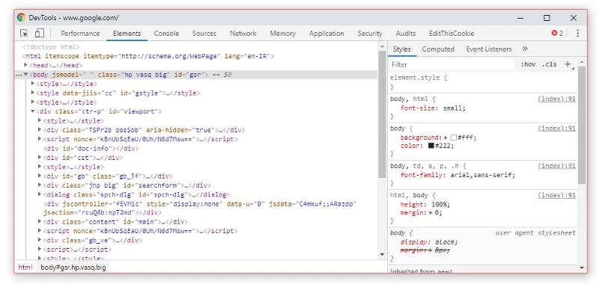
Task: Expand the style data-jiis="cc" node
Action: [x=33, y=93]
